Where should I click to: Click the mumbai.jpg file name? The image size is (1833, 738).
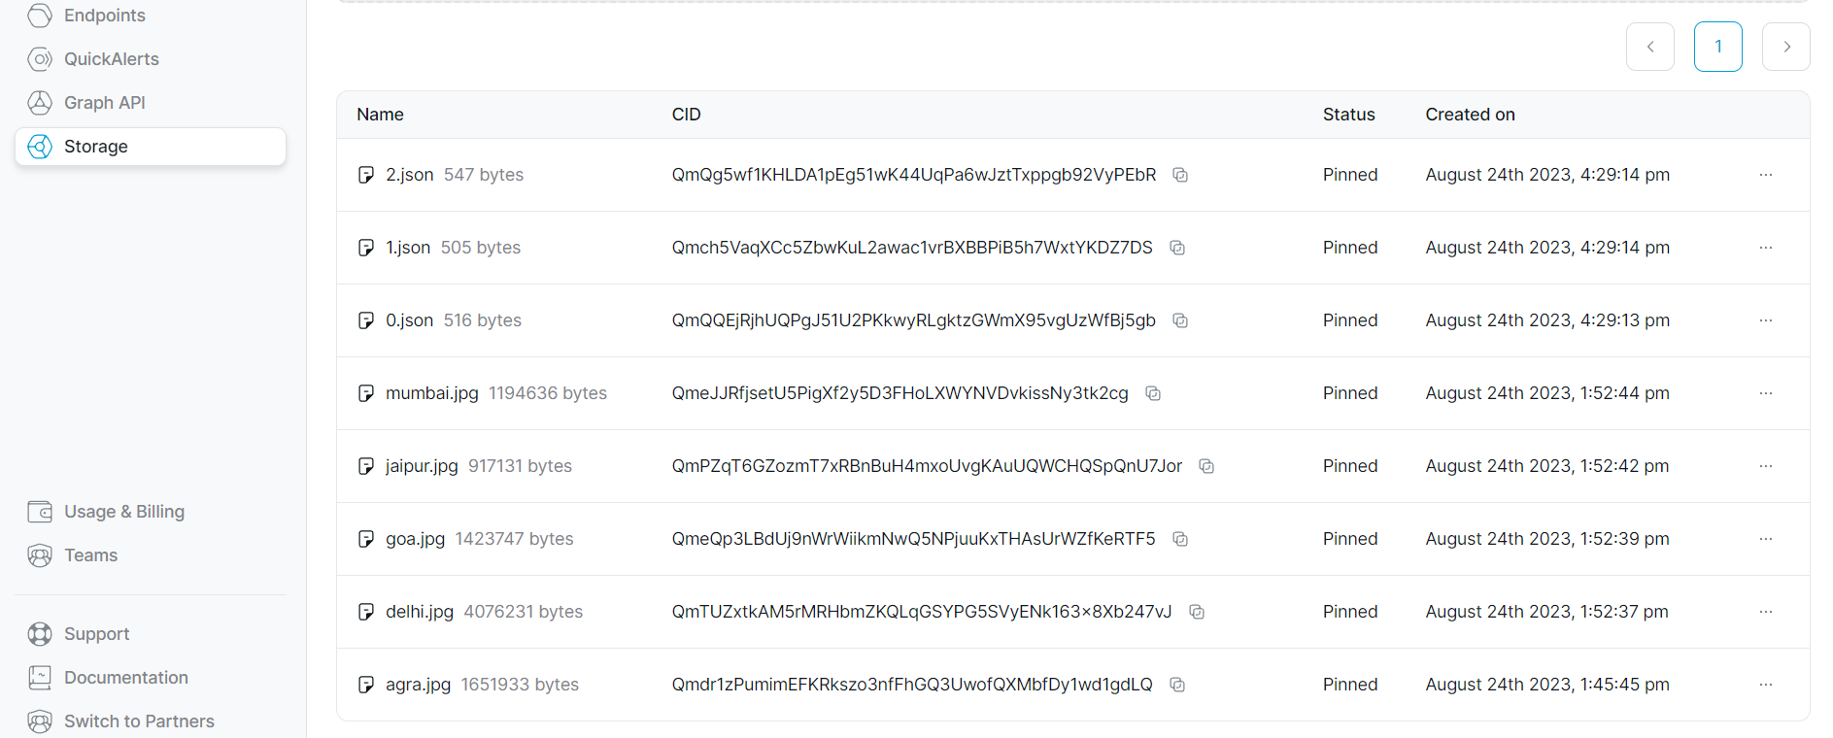click(431, 393)
